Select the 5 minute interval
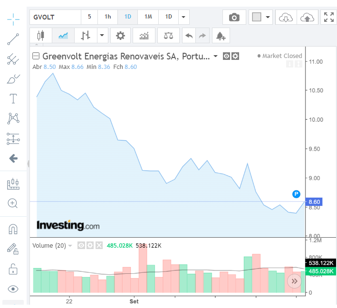This screenshot has width=337, height=308. click(x=89, y=17)
